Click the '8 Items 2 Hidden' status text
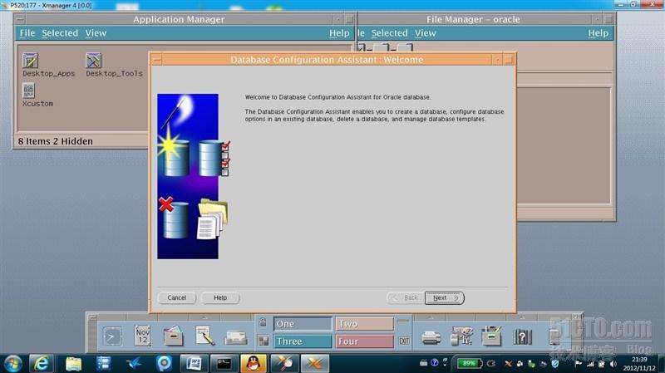Image resolution: width=665 pixels, height=373 pixels. point(55,141)
